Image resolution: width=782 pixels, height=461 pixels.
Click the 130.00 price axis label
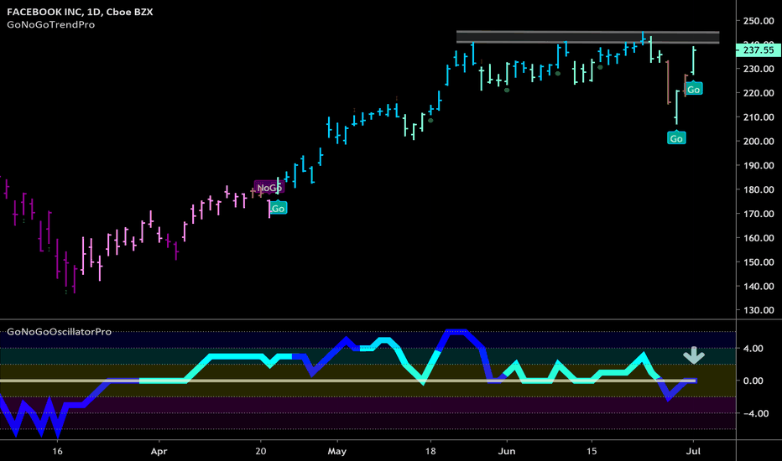759,310
